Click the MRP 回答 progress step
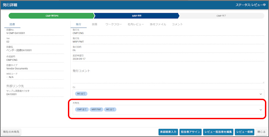The height and width of the screenshot is (137, 269). (137, 16)
